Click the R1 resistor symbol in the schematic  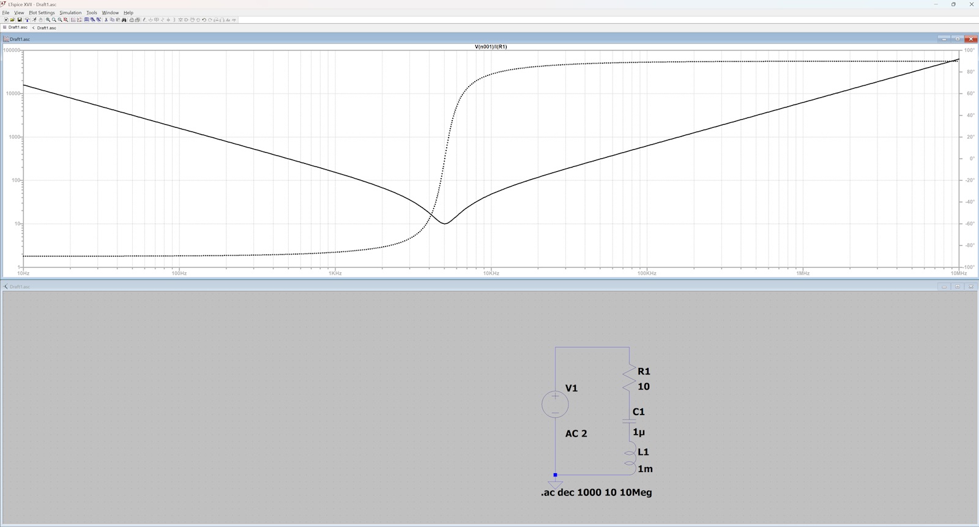point(629,378)
